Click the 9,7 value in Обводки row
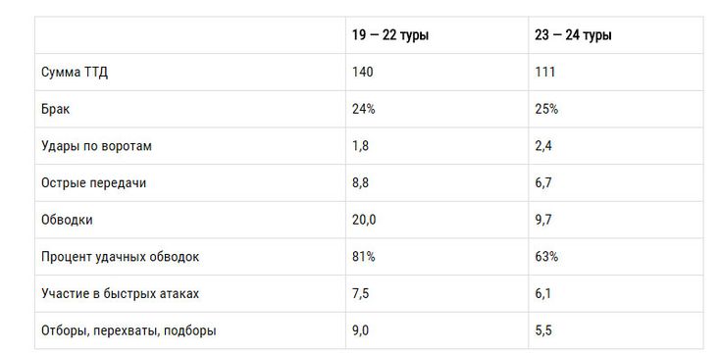 click(543, 220)
